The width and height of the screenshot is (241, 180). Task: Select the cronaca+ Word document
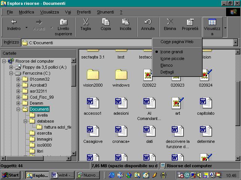(121, 131)
